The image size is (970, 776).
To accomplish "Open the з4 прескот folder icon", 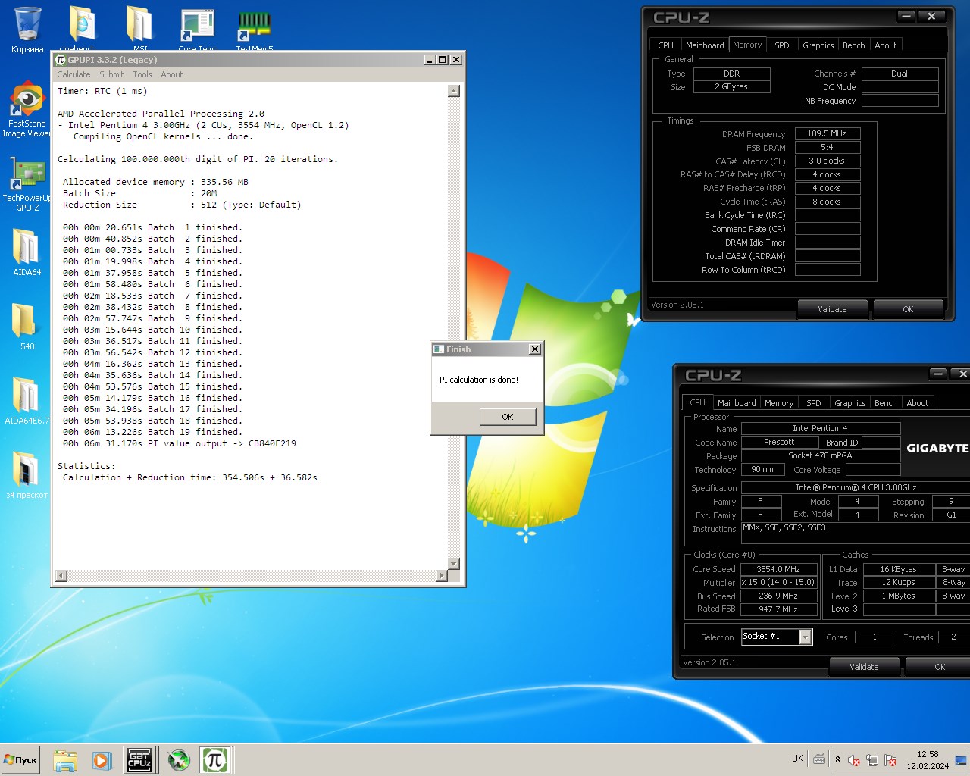I will point(27,475).
